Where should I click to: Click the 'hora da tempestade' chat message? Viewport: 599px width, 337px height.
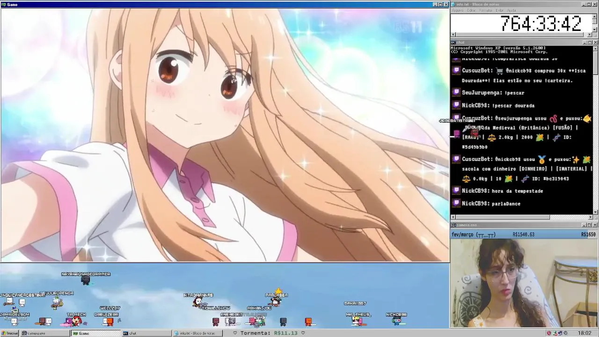[517, 191]
